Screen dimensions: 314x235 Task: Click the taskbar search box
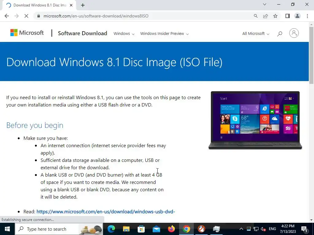(x=59, y=229)
